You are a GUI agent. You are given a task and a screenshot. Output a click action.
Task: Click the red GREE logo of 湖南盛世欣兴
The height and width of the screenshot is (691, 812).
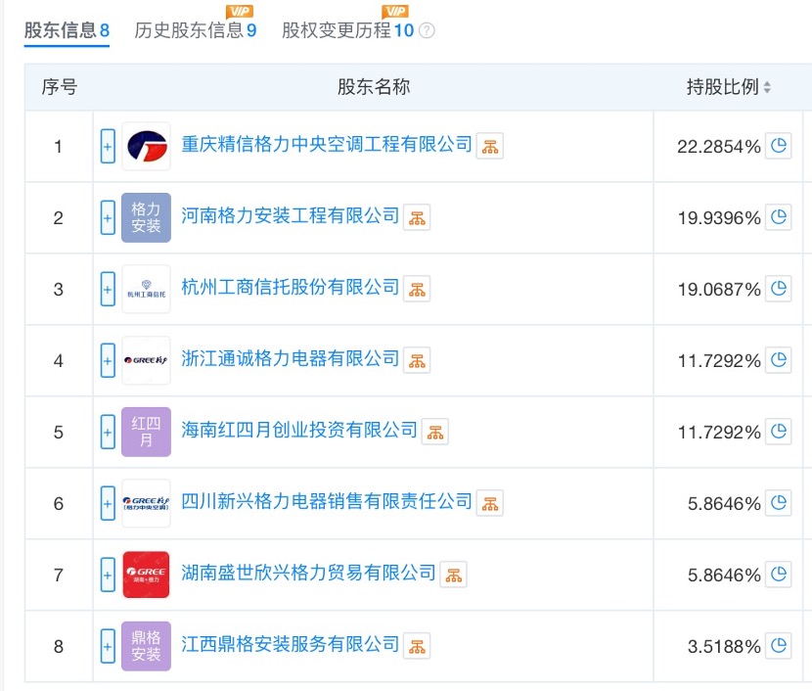tap(146, 575)
